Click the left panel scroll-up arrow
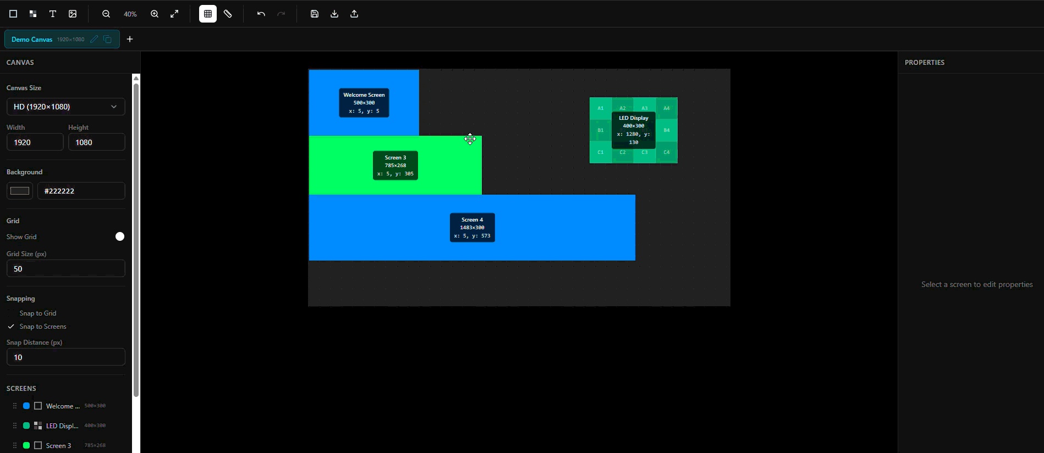The height and width of the screenshot is (453, 1044). point(136,78)
